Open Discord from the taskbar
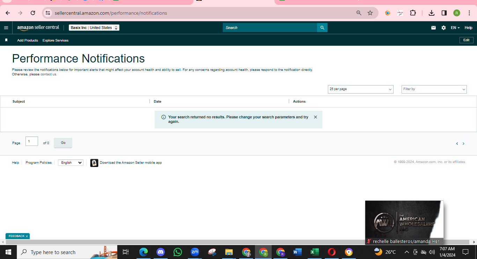This screenshot has width=477, height=259. 161,252
